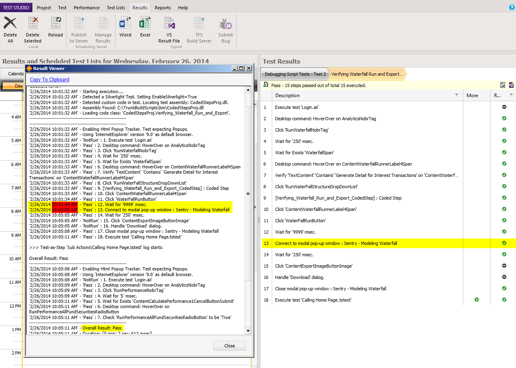Select step 7 Verify TextContent row

(367, 175)
